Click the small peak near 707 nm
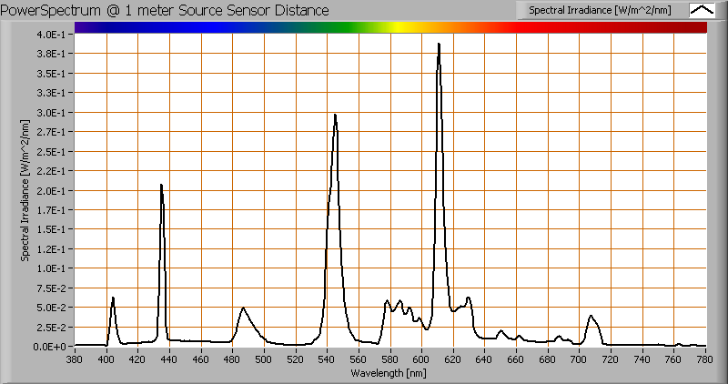Viewport: 728px width, 384px height. pyautogui.click(x=591, y=317)
